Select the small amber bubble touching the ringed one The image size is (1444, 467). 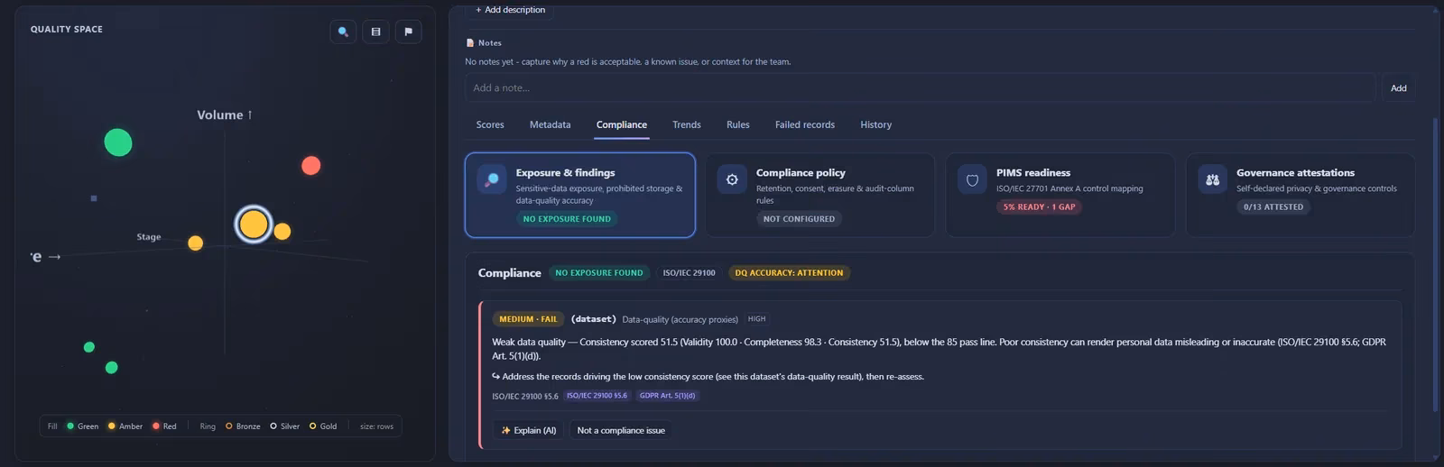[x=282, y=232]
